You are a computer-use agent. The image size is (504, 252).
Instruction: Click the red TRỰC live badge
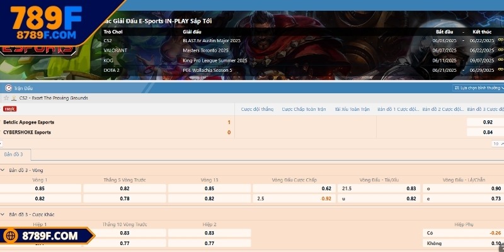(x=9, y=109)
